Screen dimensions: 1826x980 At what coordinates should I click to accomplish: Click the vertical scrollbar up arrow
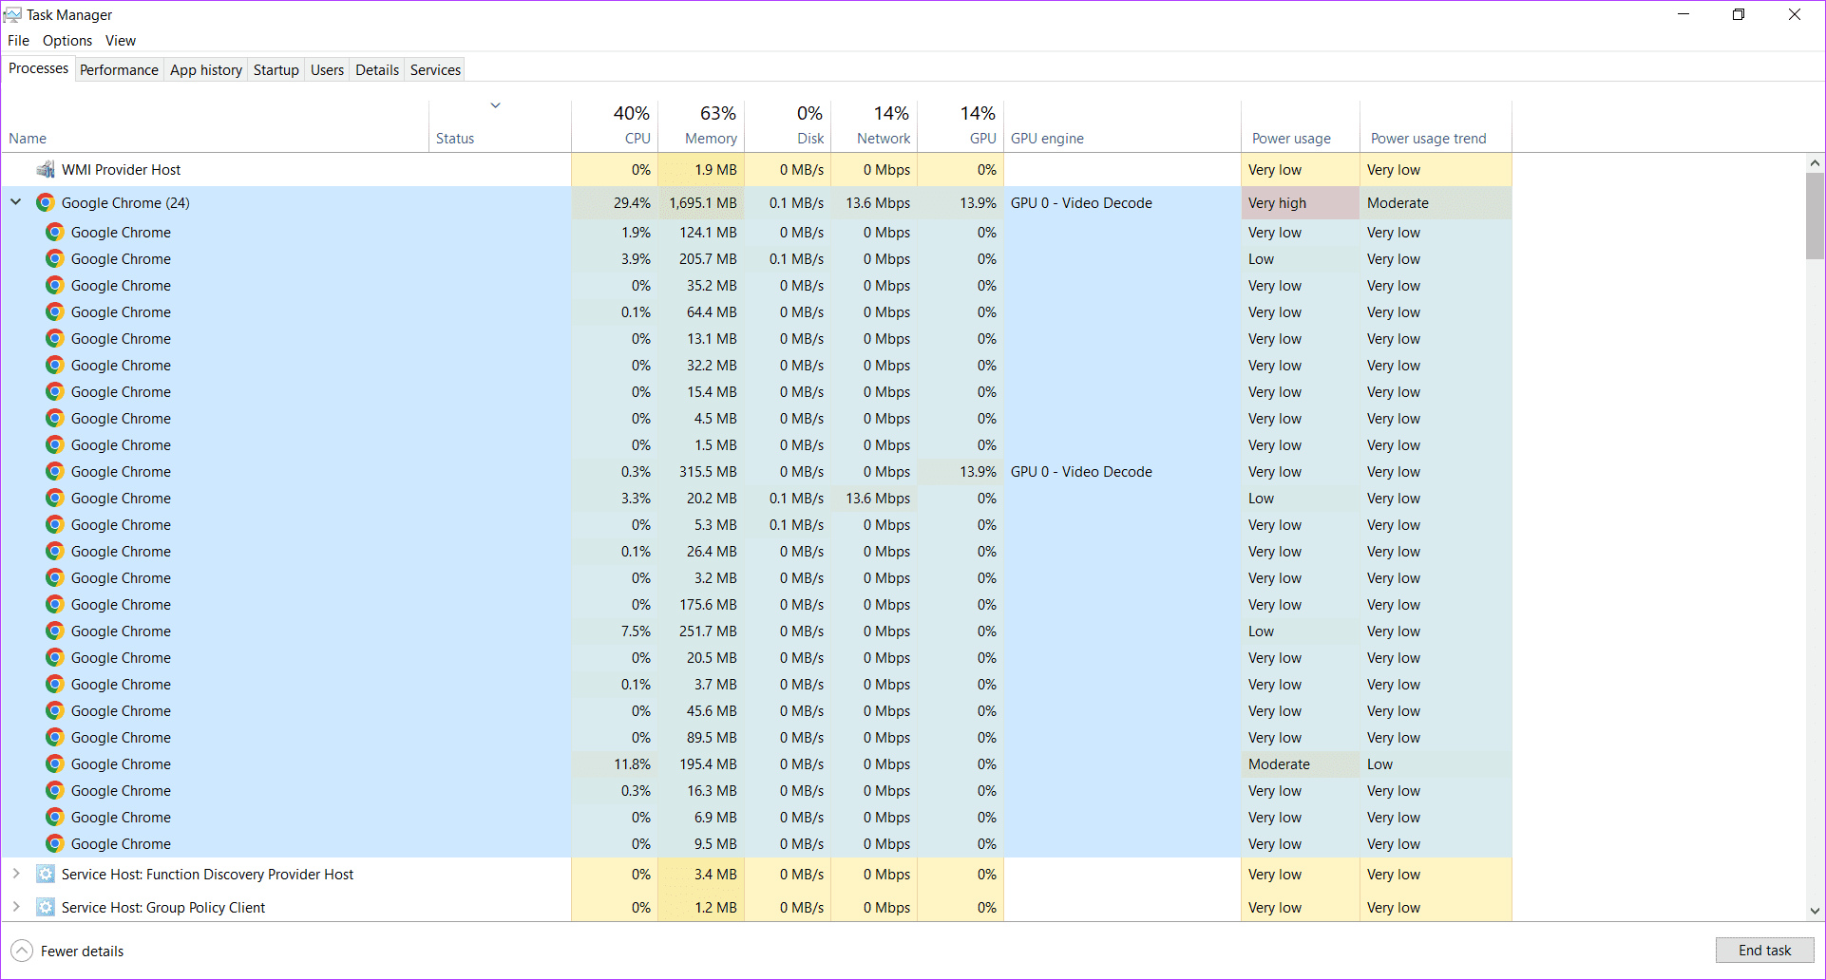tap(1815, 163)
